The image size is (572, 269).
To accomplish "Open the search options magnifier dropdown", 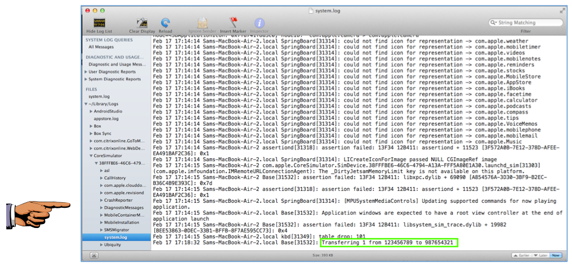I will [x=494, y=22].
